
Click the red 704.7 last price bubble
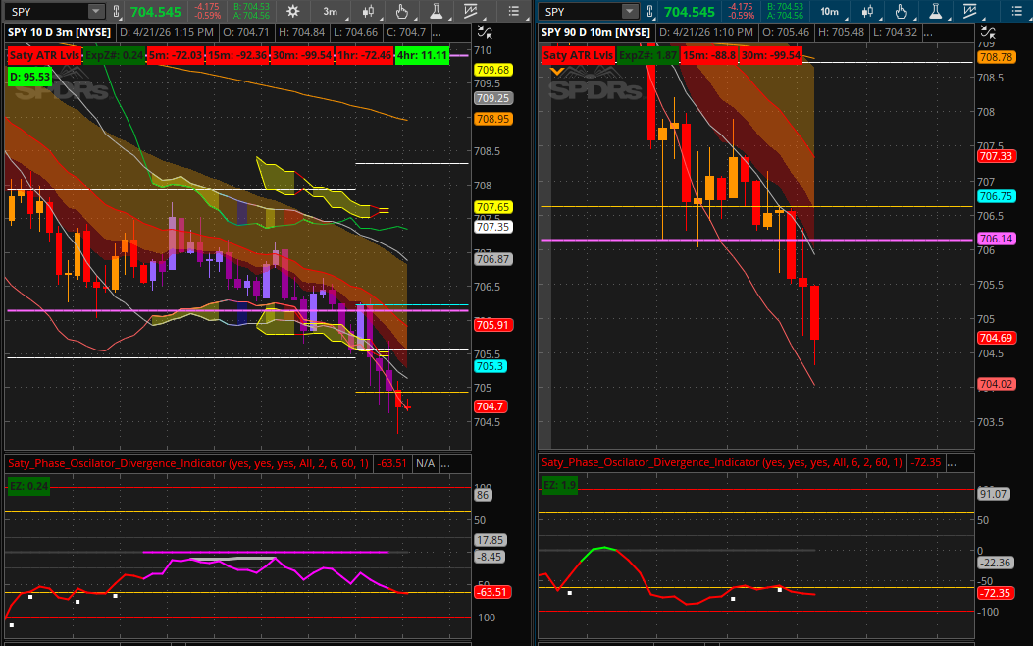[491, 406]
